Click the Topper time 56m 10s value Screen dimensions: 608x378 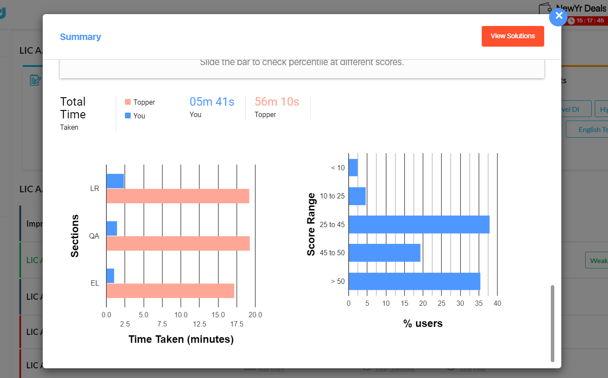[x=277, y=102]
